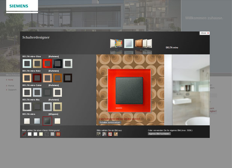Select the light blue-silver Alu frame
Image resolution: width=232 pixels, height=168 pixels.
pyautogui.click(x=48, y=107)
